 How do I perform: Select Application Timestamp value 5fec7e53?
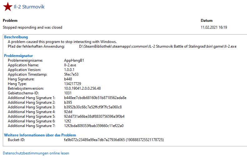pos(71,74)
